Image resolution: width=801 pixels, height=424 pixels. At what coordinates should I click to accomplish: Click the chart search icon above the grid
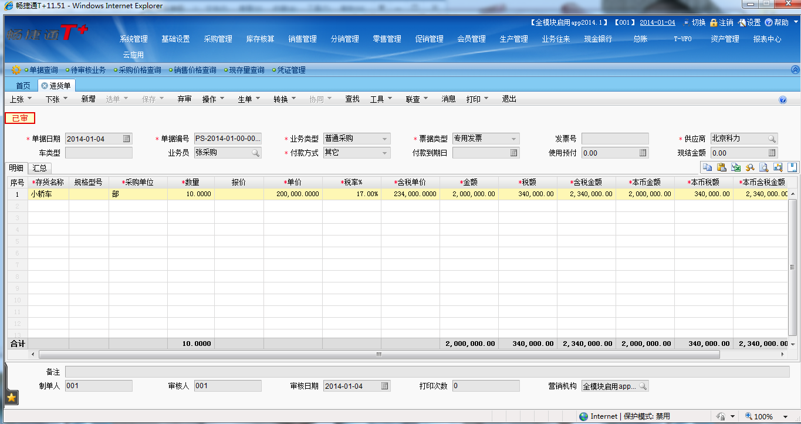pos(778,167)
